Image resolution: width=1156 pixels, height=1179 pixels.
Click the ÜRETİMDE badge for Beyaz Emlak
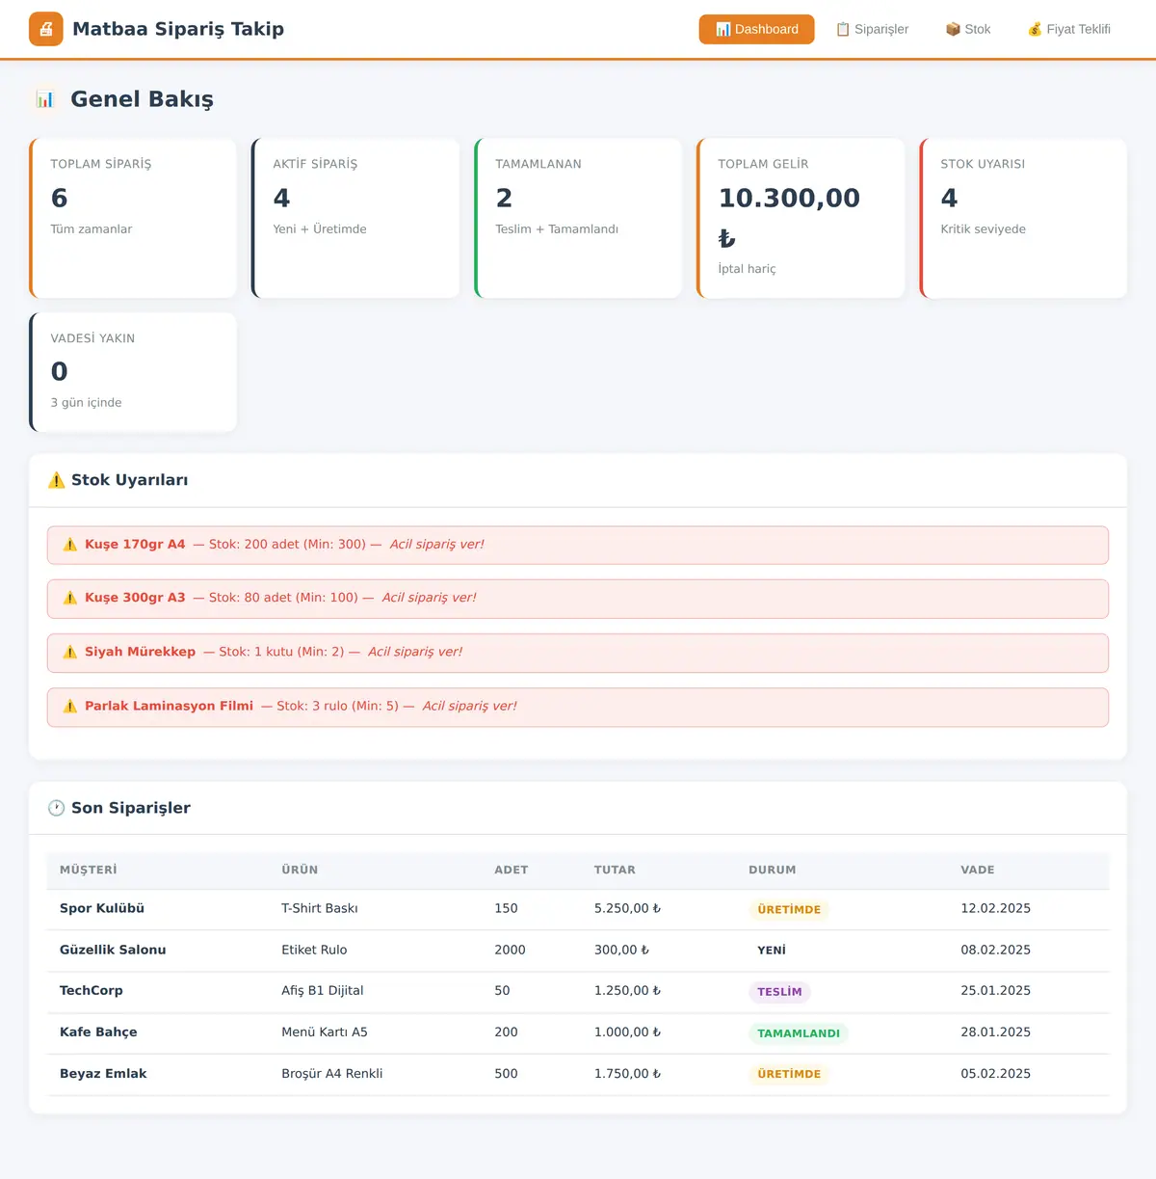point(789,1074)
